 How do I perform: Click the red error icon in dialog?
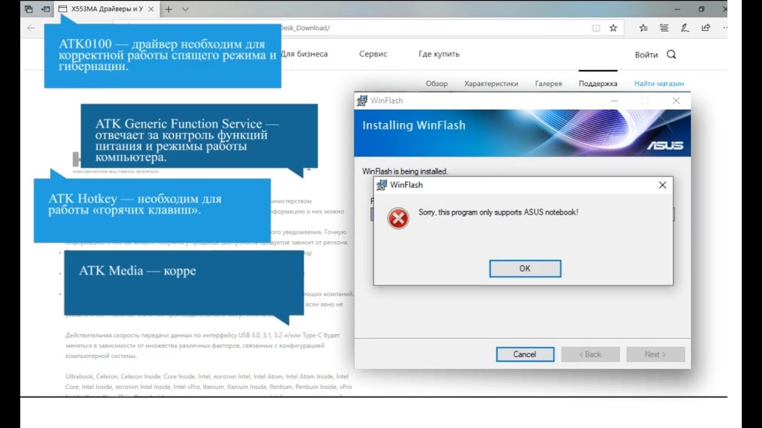click(x=398, y=219)
